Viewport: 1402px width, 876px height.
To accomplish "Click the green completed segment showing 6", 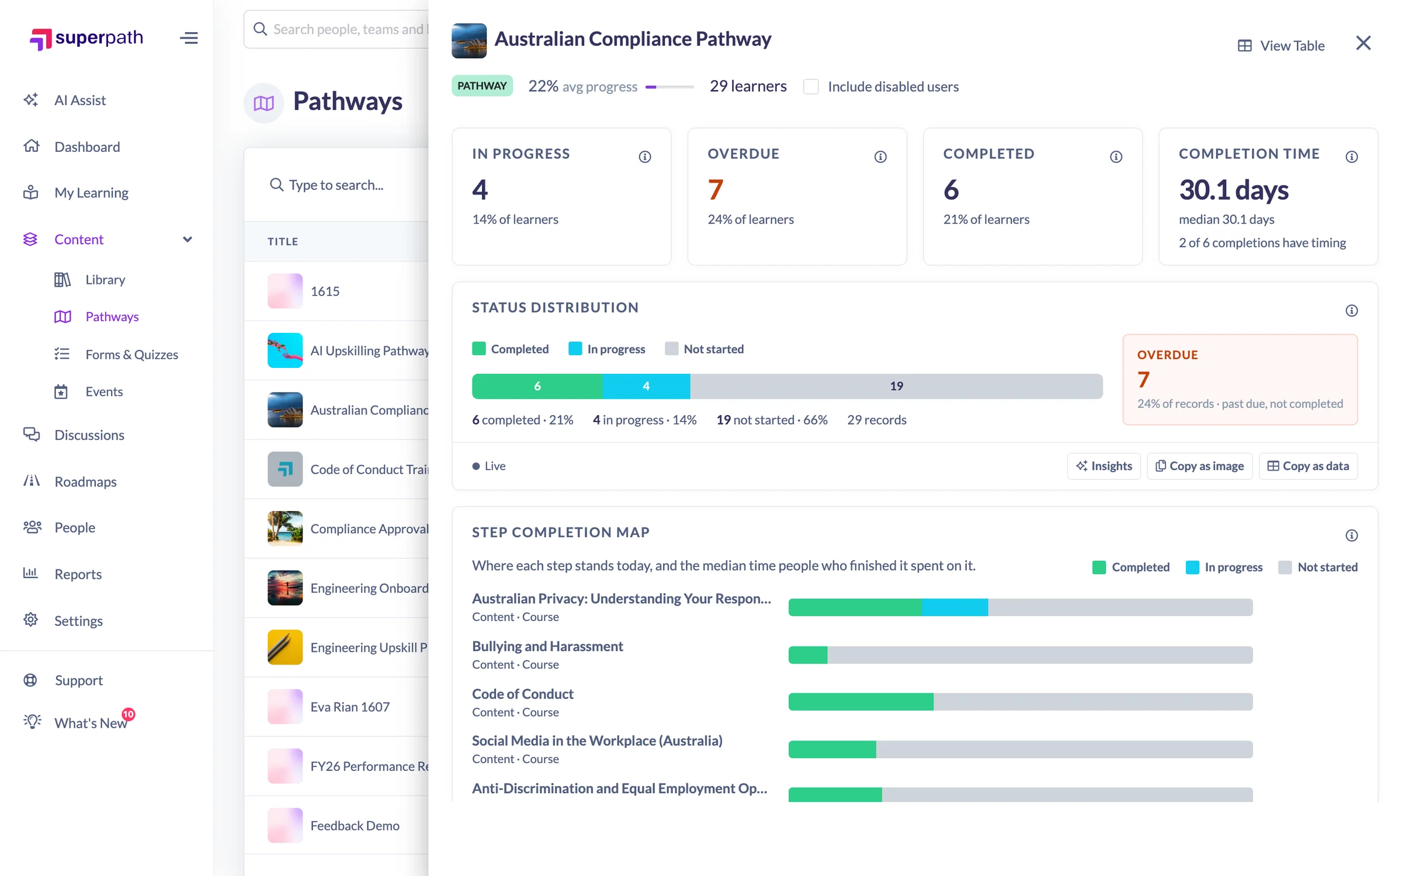I will 537,386.
